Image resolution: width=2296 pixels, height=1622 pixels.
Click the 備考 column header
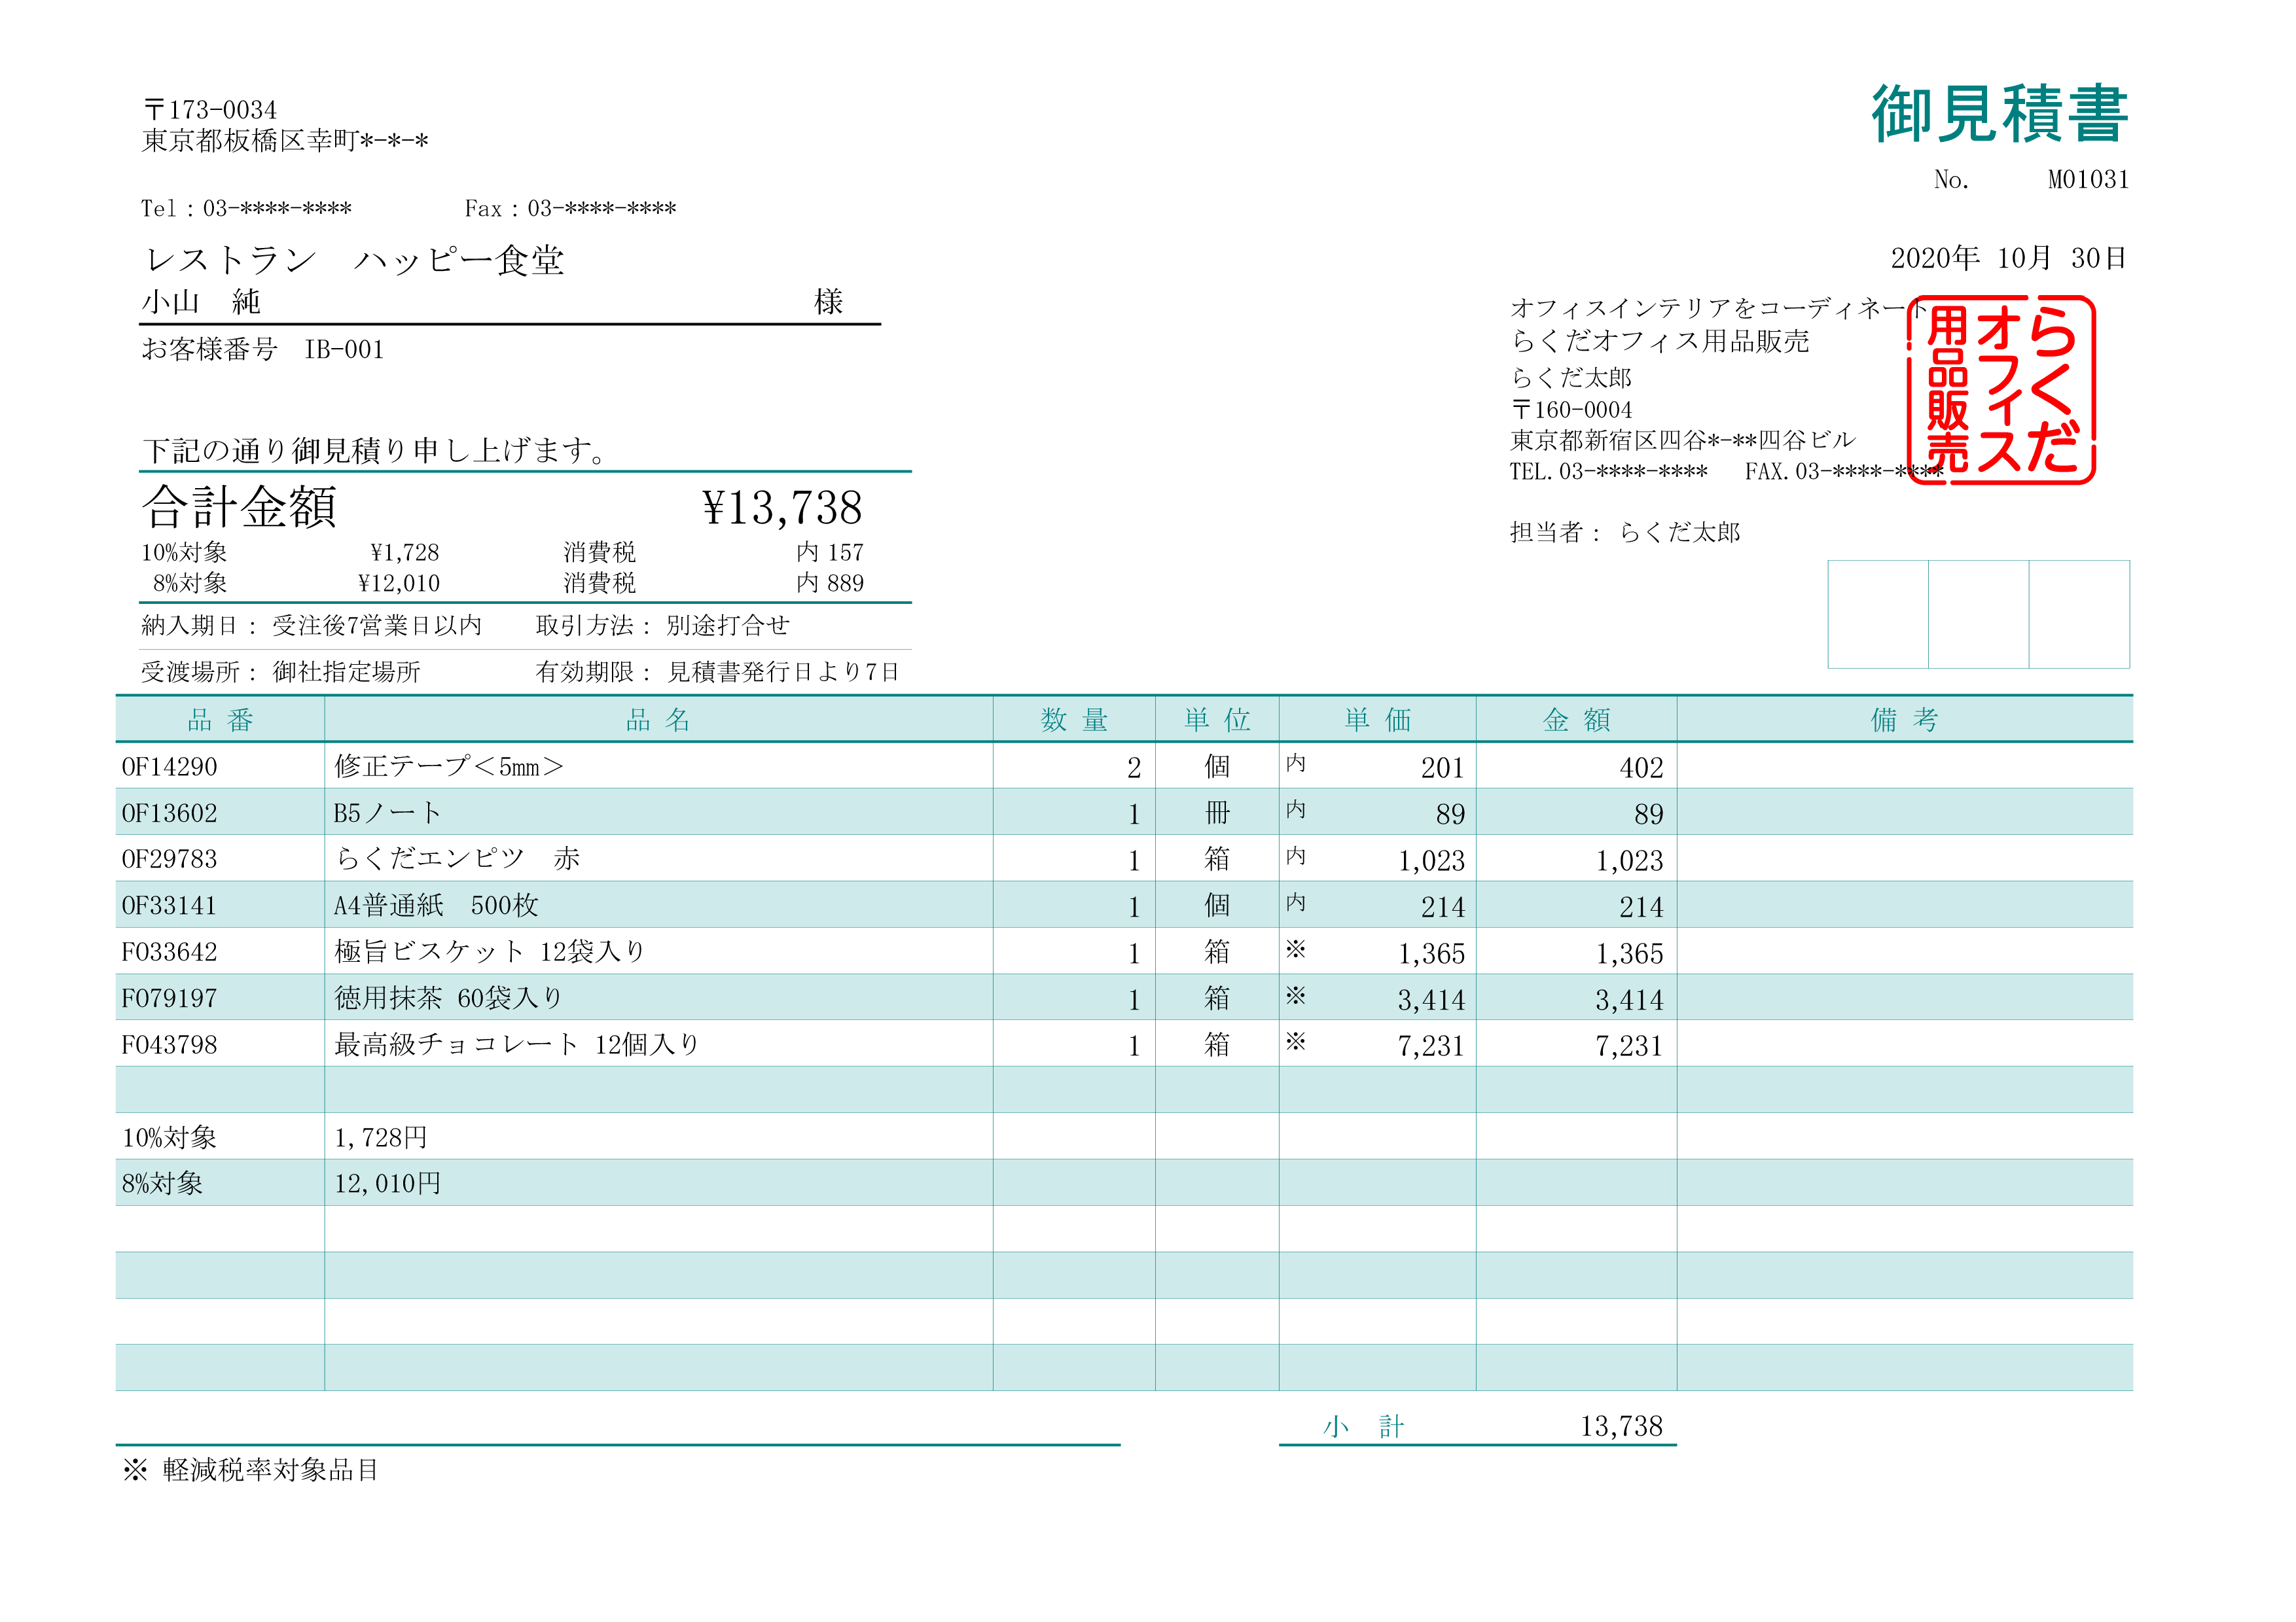click(1904, 720)
